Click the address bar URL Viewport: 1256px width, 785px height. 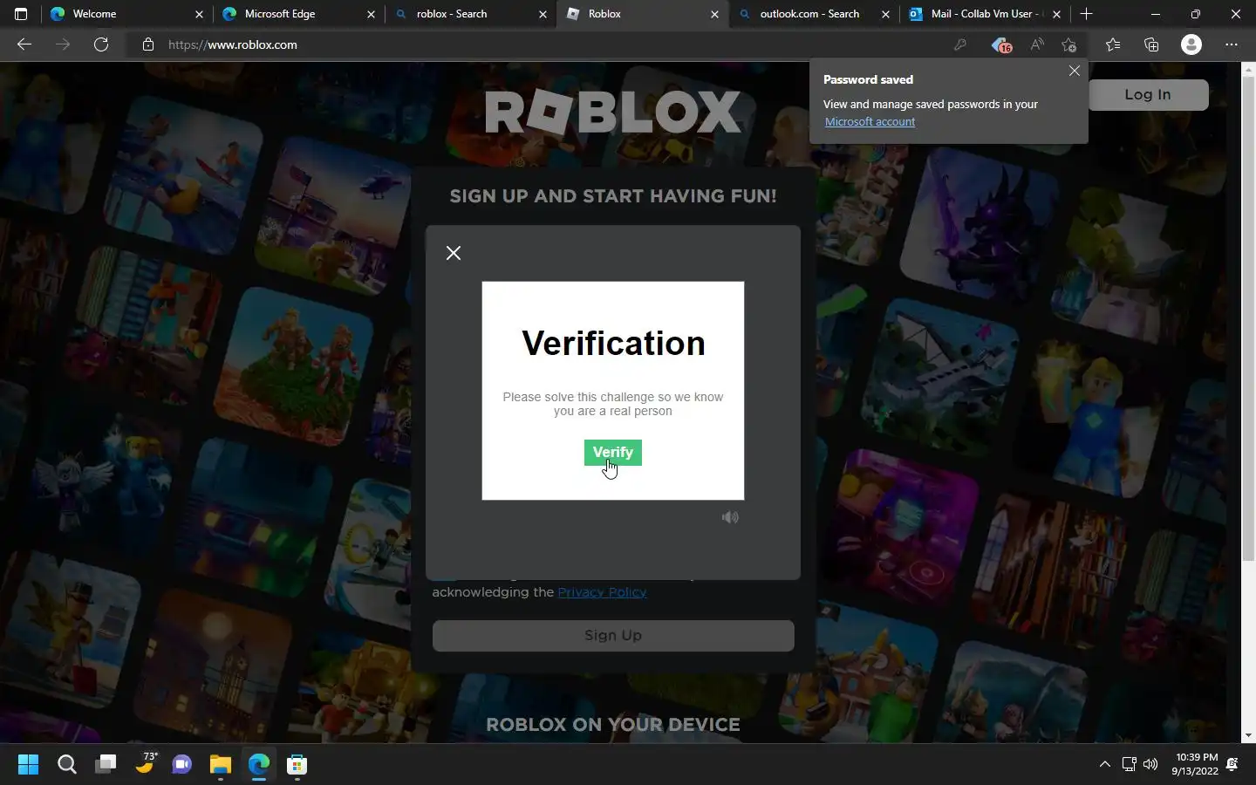233,44
